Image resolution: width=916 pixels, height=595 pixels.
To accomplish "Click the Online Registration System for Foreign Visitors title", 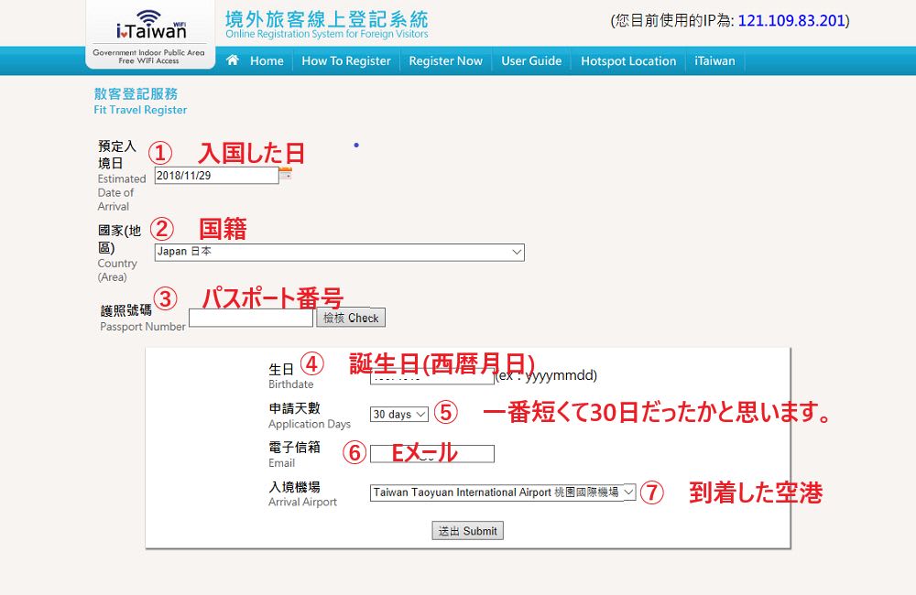I will (327, 34).
